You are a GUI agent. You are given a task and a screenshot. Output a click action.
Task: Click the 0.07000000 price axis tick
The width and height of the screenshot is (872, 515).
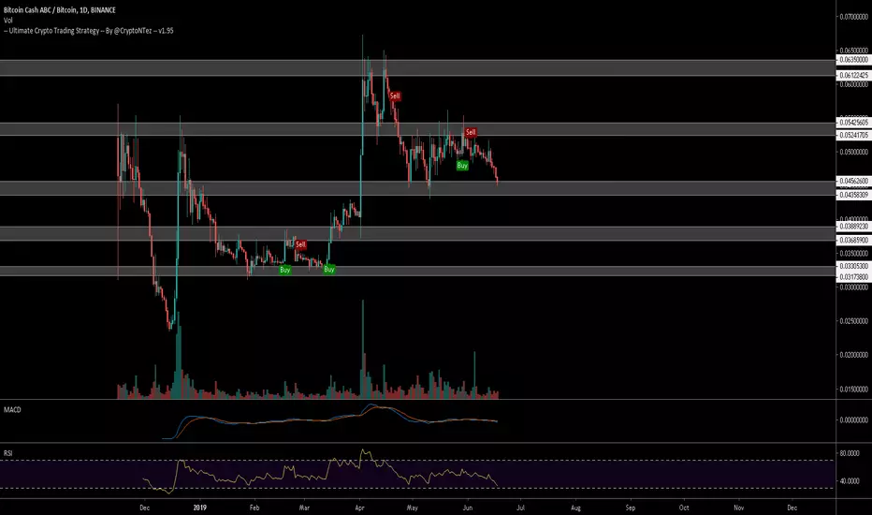[x=853, y=17]
